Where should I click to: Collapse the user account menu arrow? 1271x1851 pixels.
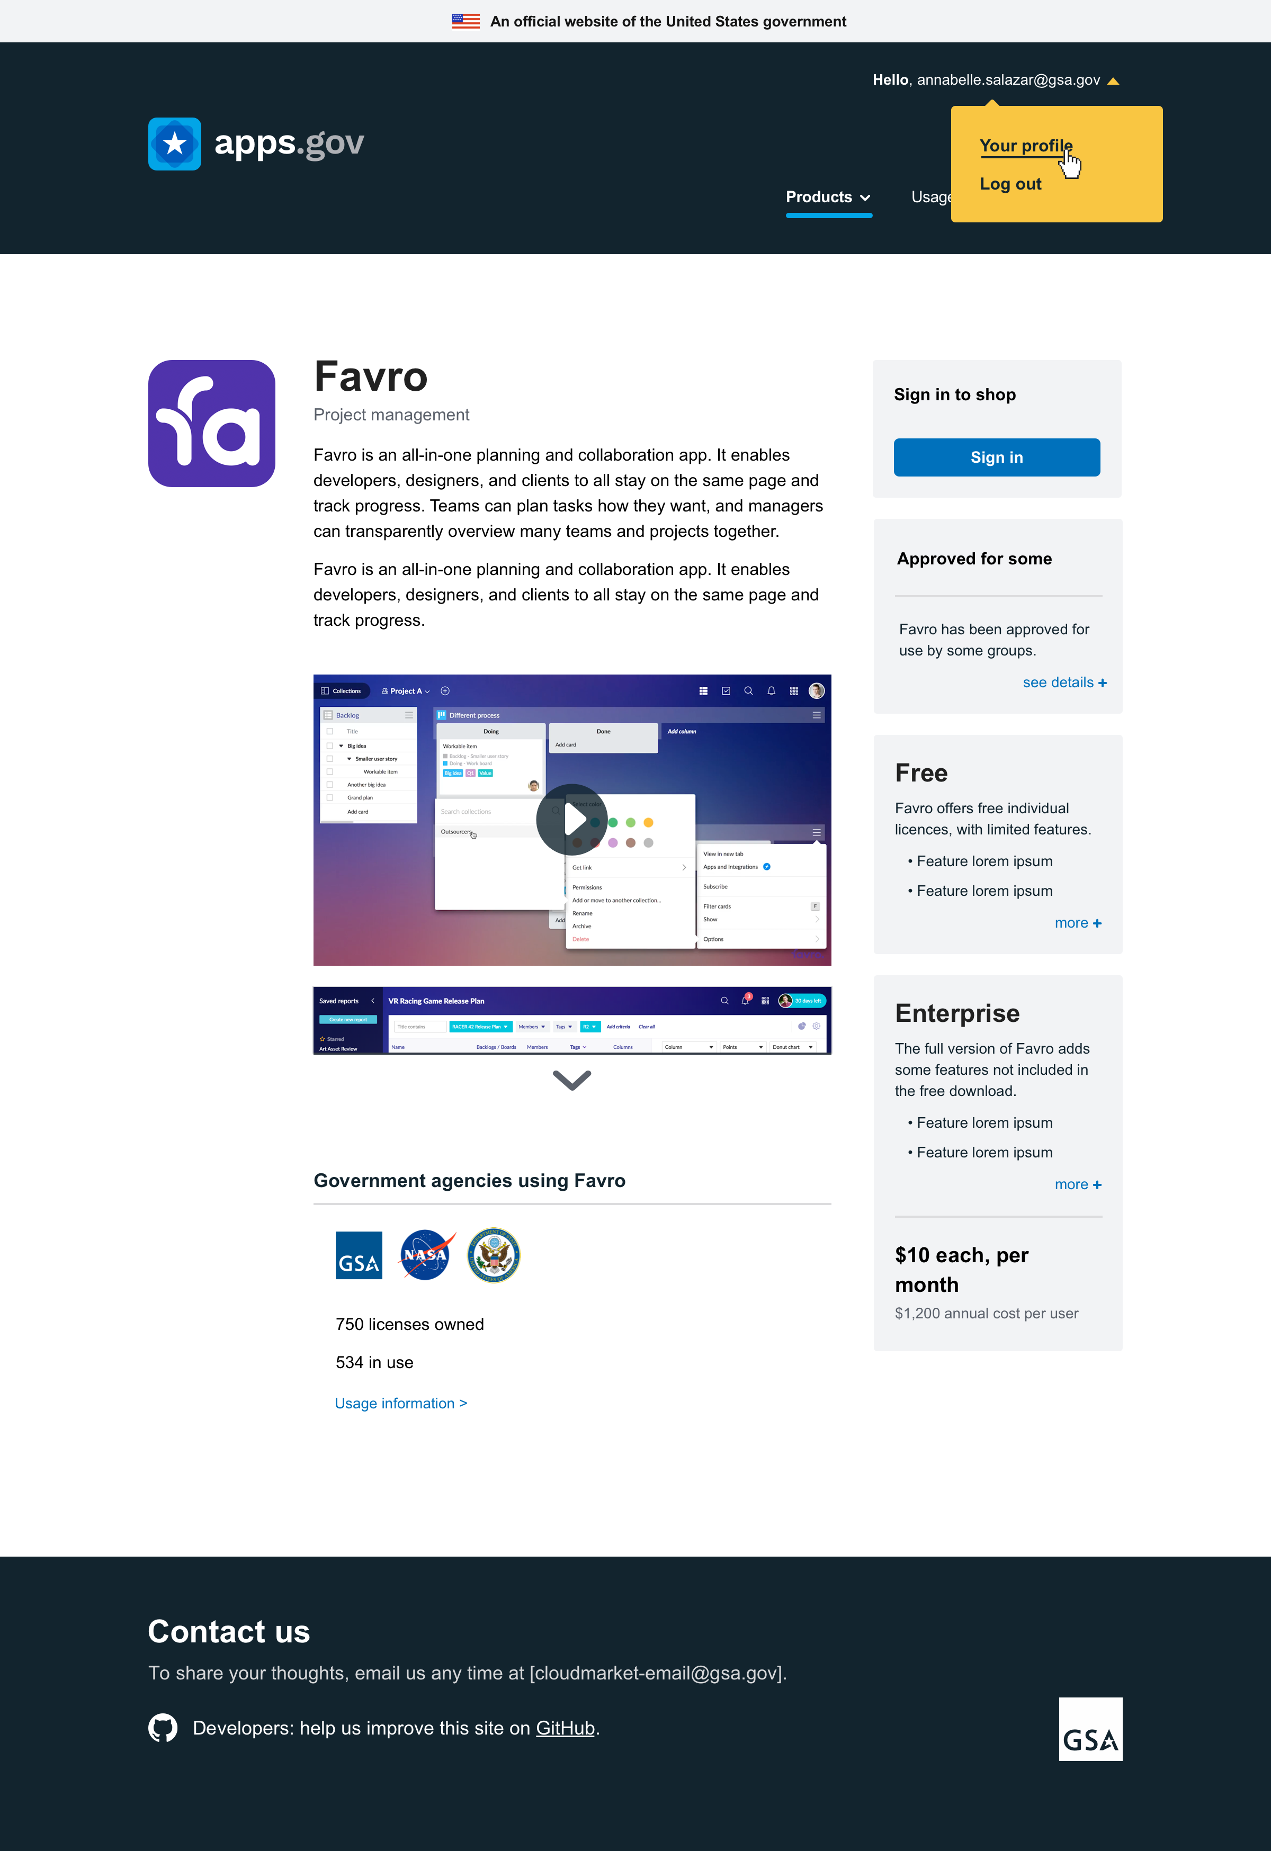(x=1113, y=81)
